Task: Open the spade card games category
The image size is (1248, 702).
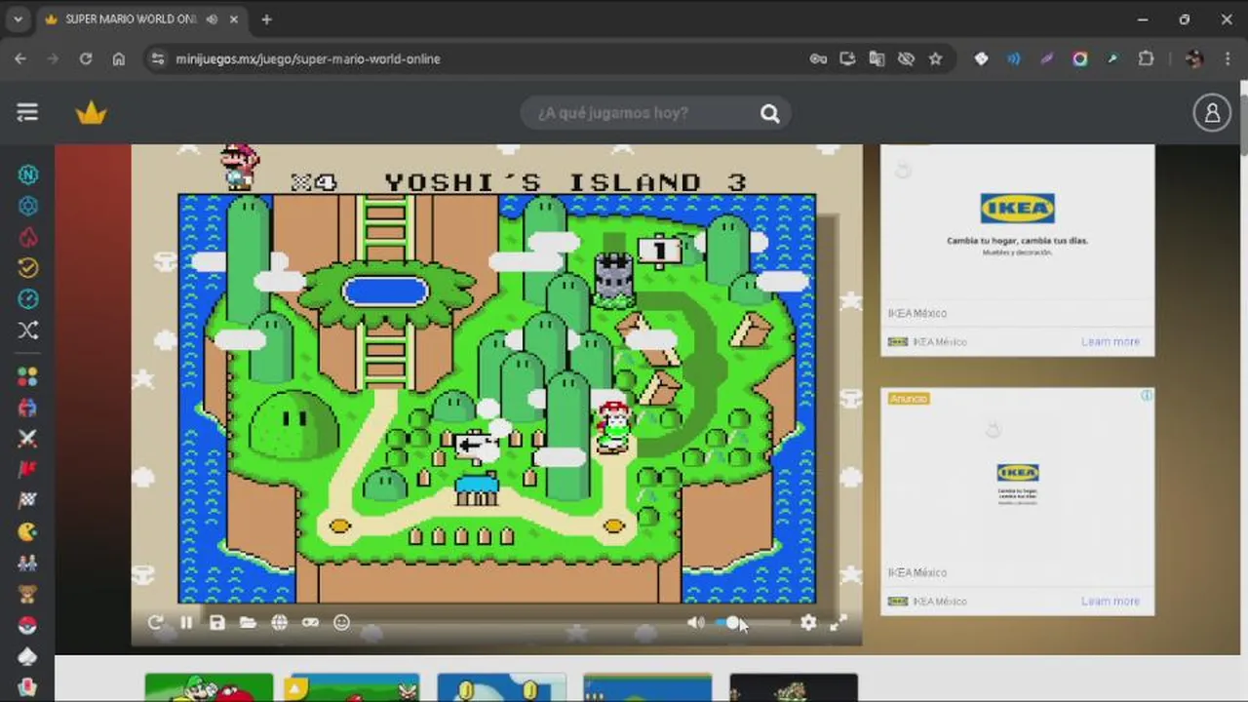Action: pyautogui.click(x=27, y=655)
